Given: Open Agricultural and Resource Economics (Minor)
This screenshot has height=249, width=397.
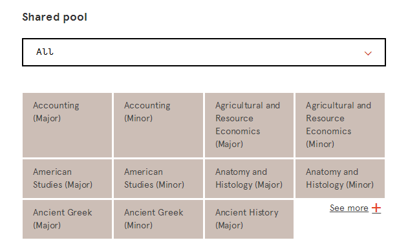Looking at the screenshot, I should [x=340, y=125].
